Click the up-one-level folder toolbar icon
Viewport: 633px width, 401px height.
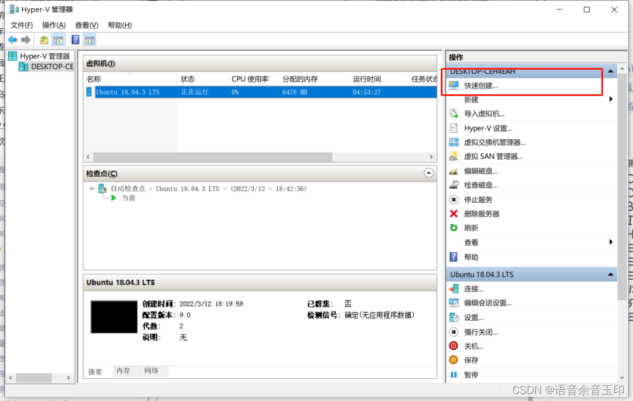pos(43,40)
